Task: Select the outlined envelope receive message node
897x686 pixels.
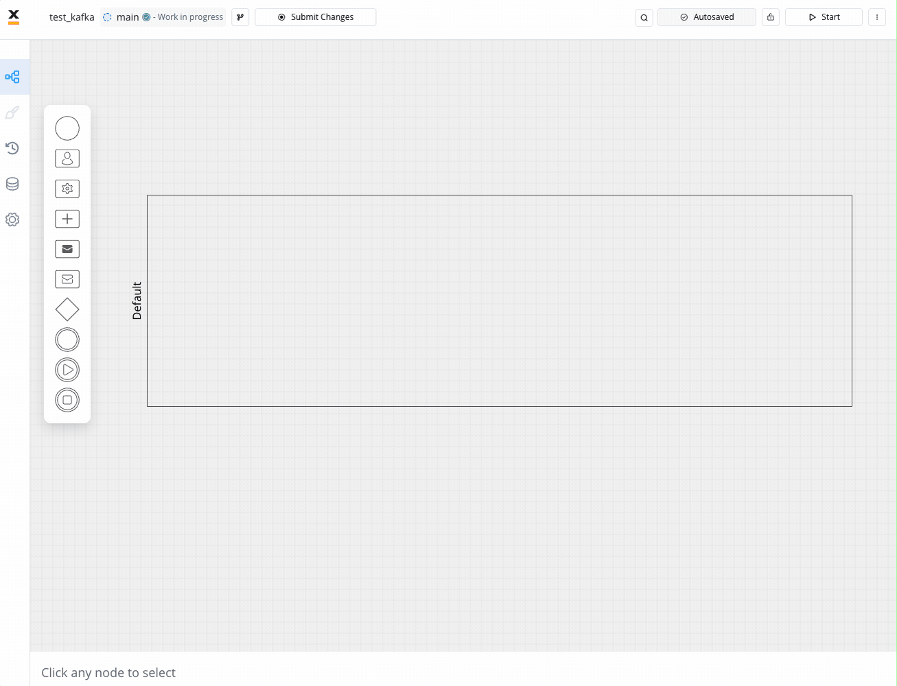Action: (67, 279)
